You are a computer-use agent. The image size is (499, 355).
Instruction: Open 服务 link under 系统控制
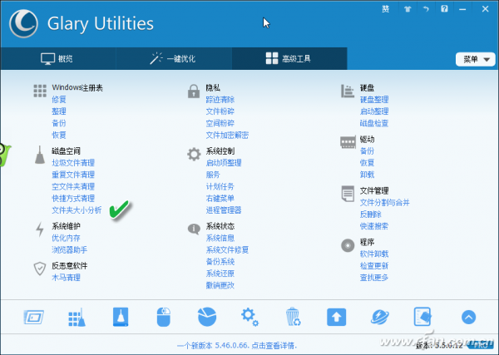click(x=213, y=175)
